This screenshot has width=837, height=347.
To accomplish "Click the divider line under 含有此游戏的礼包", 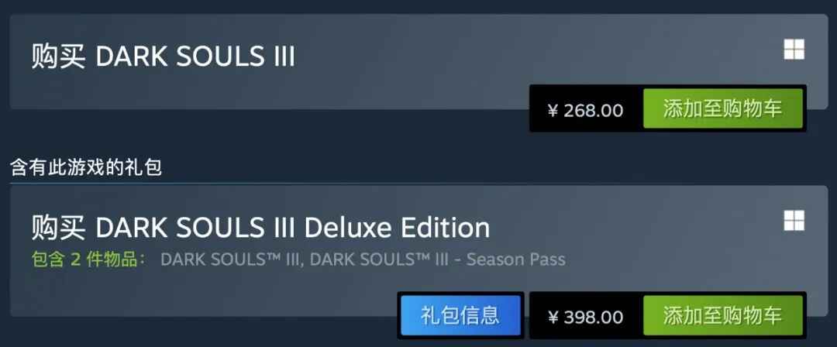I will coord(419,183).
